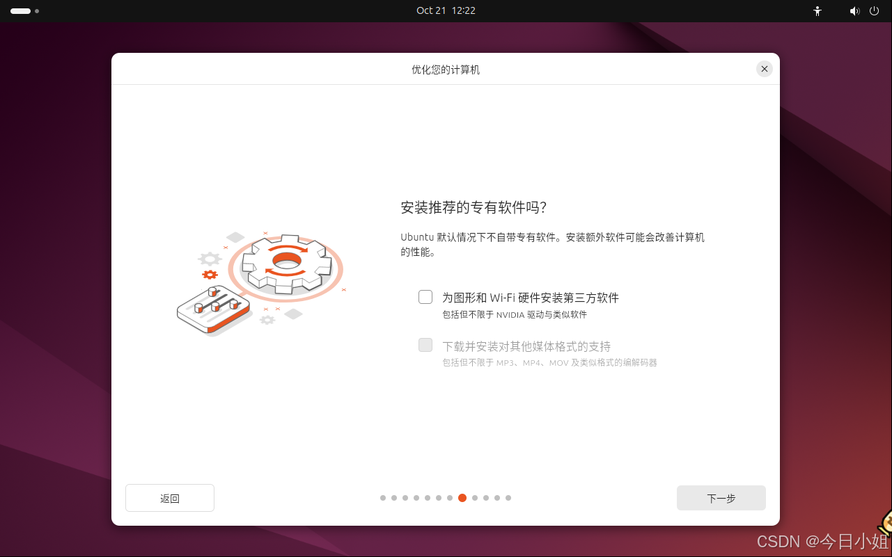The image size is (892, 557).
Task: Click the Activities pill in the top-left corner
Action: (19, 11)
